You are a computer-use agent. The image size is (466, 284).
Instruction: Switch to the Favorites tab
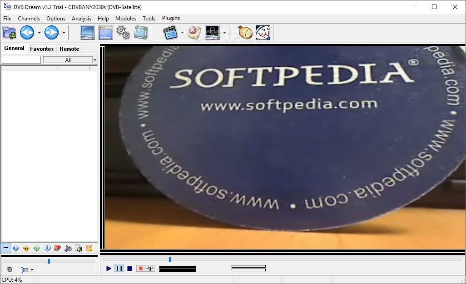[42, 49]
